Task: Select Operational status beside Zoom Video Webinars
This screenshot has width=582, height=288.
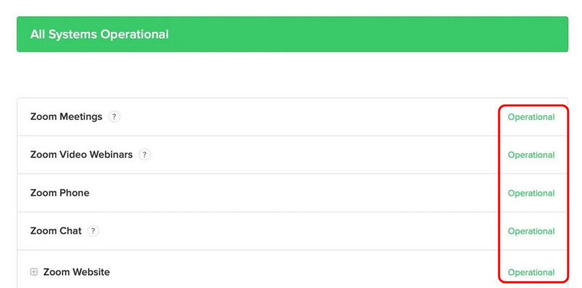Action: (531, 155)
